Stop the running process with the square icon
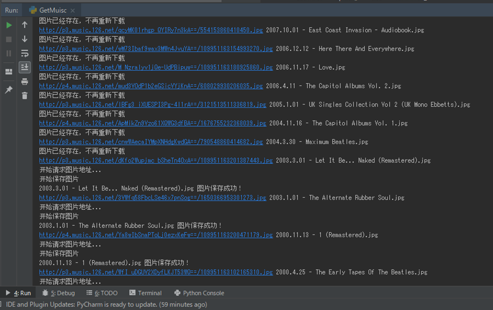493x310 pixels. (9, 39)
